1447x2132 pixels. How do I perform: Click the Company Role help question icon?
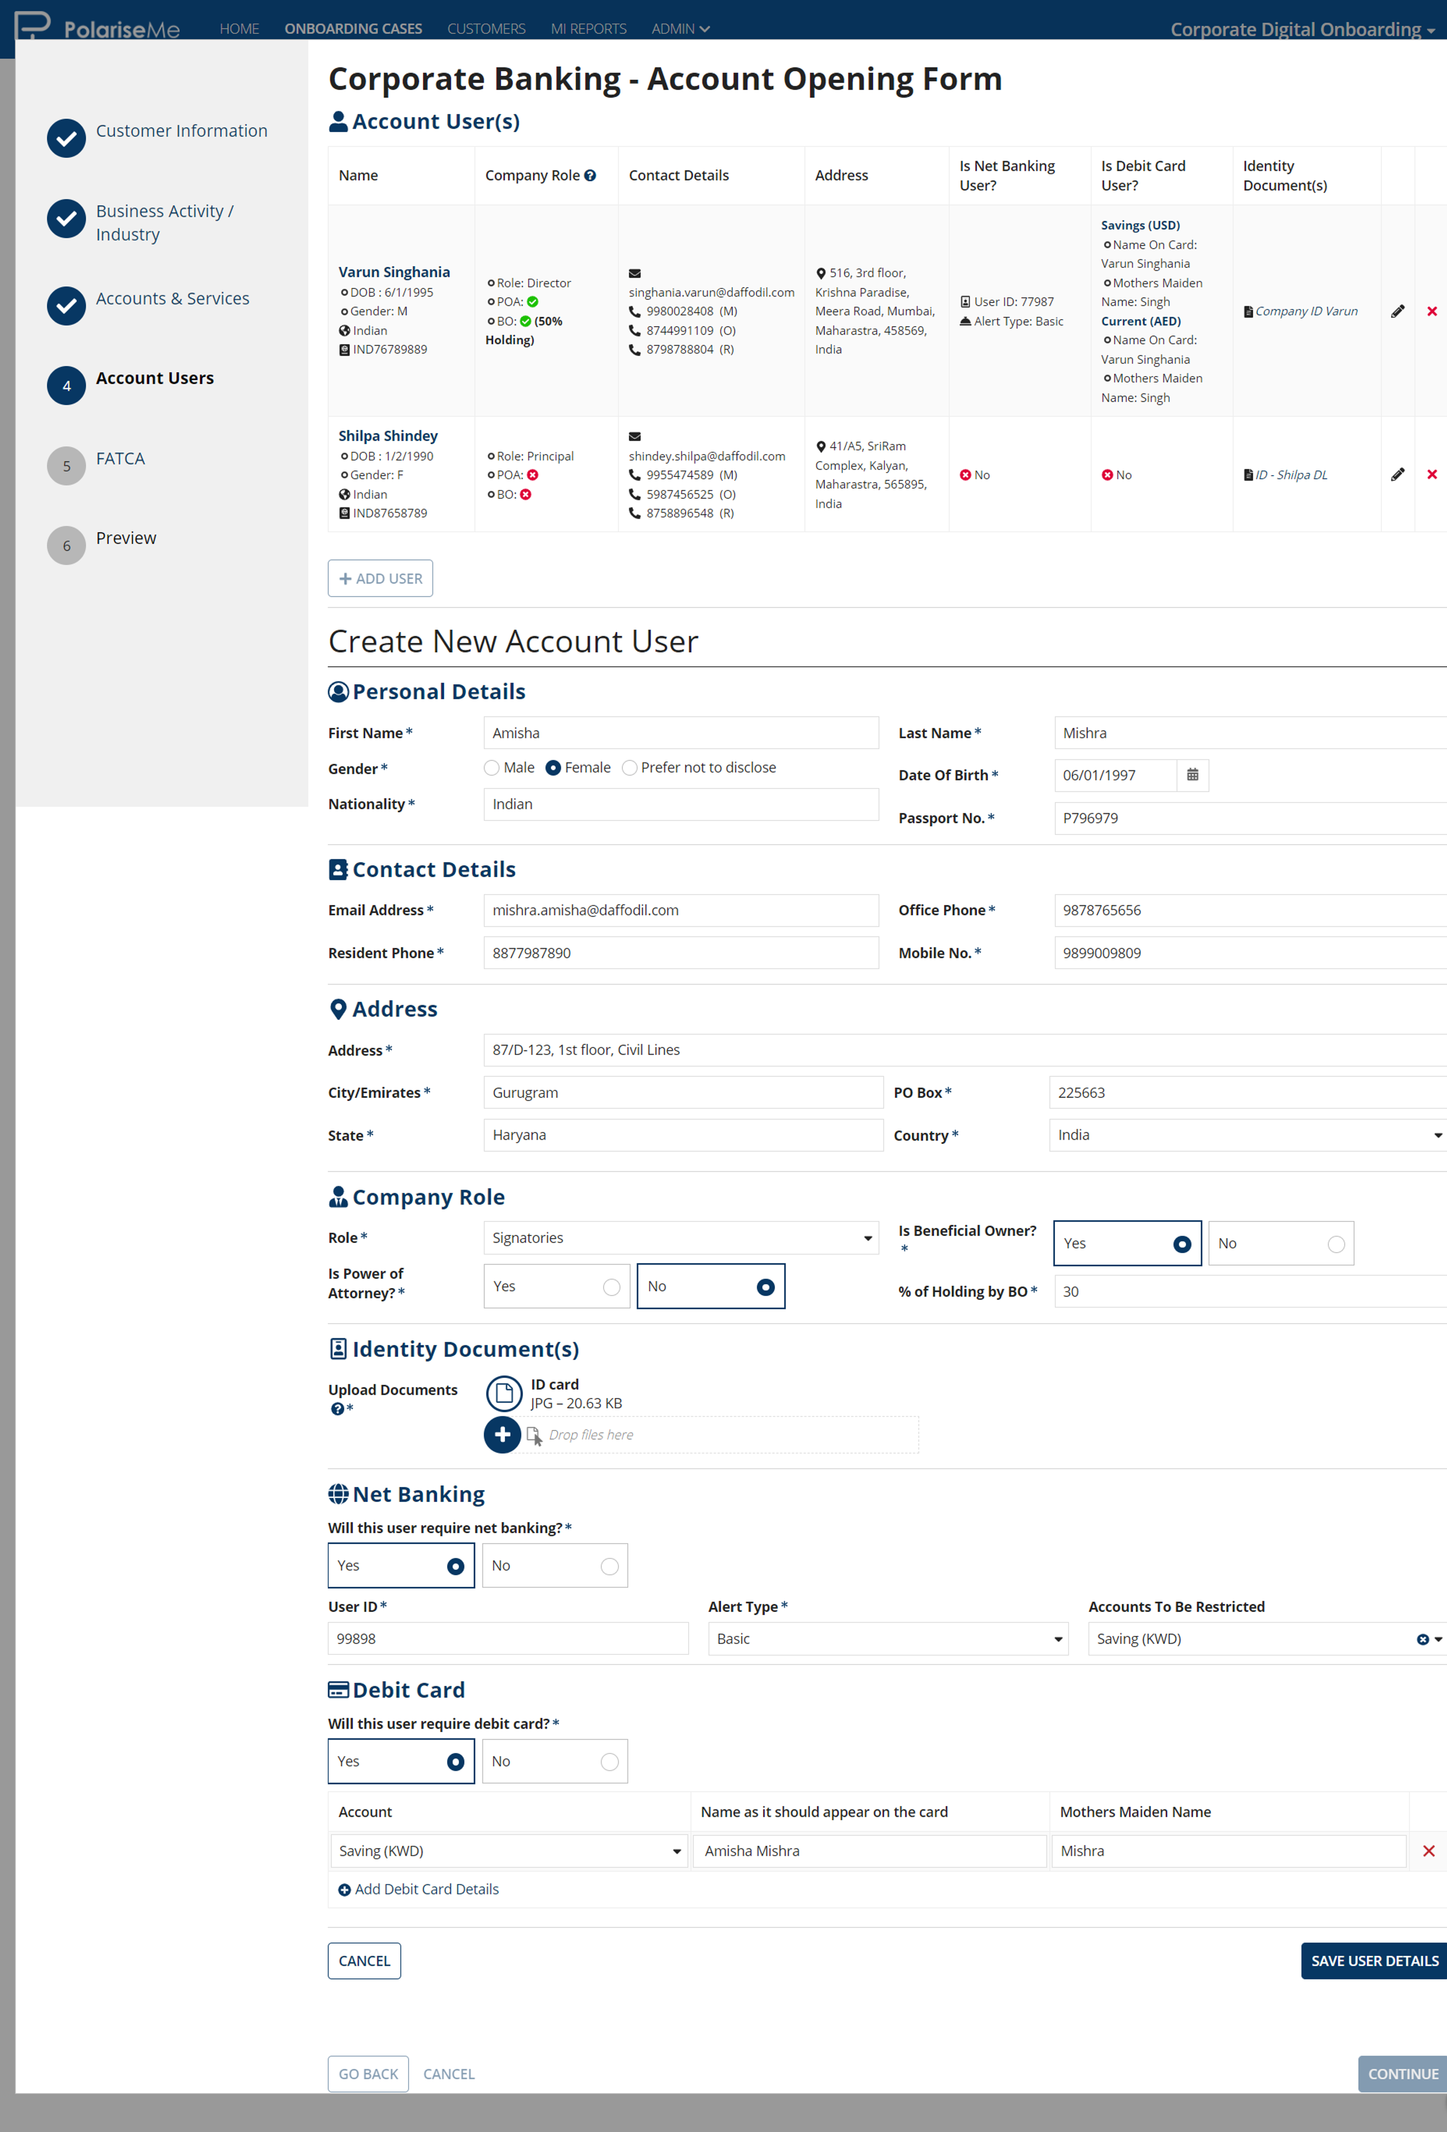coord(590,175)
